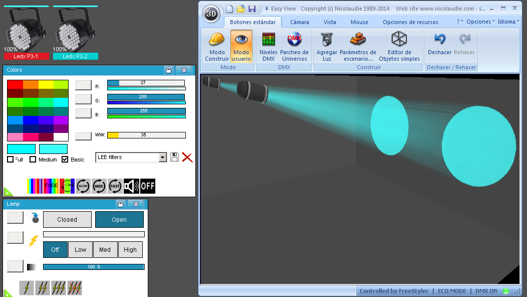Expand the Opciones menu
Viewport: 527px width, 297px height.
[x=480, y=21]
